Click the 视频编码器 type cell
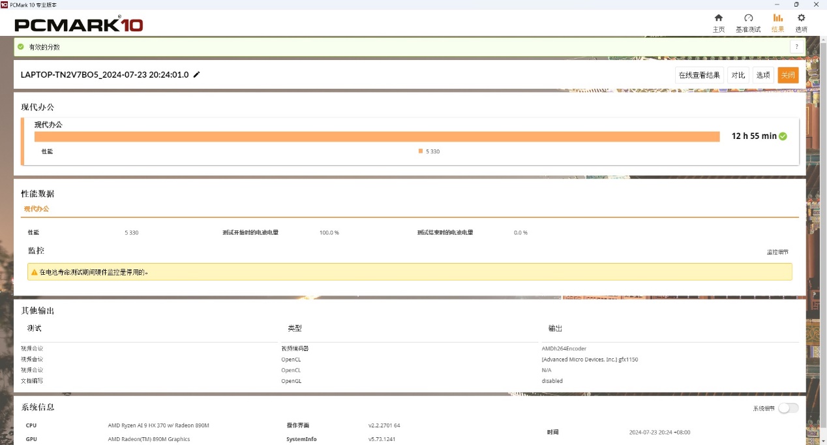 [295, 348]
